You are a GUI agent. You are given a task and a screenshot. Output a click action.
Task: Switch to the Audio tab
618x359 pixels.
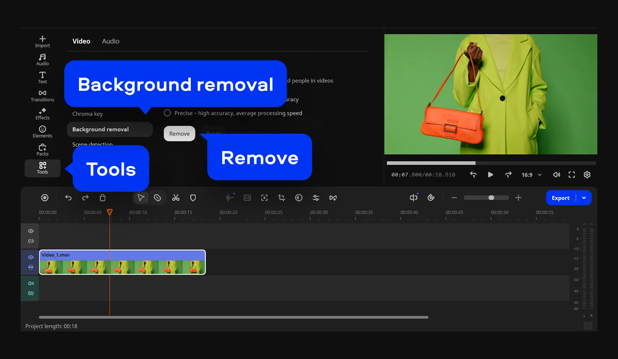[111, 41]
